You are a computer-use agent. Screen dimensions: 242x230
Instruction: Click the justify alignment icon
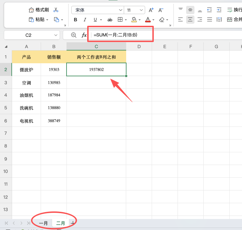tap(210, 20)
